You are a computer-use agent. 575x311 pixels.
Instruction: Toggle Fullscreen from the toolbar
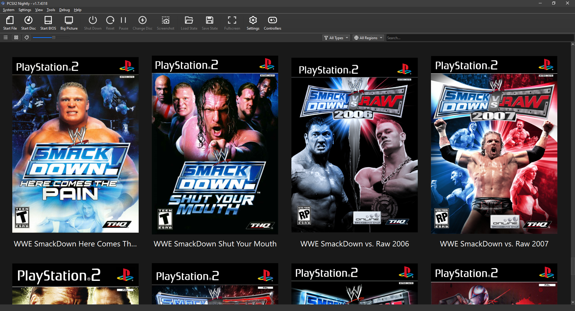(232, 23)
